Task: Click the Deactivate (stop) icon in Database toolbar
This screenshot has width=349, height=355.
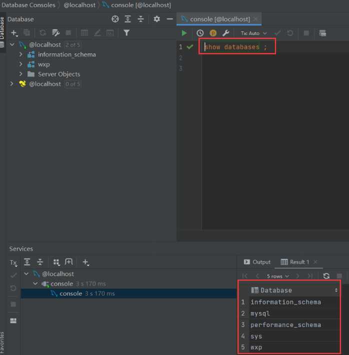Action: tap(68, 33)
